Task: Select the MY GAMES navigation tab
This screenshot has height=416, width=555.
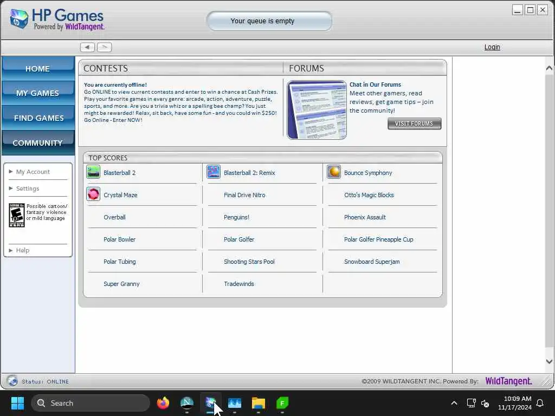Action: [x=38, y=93]
